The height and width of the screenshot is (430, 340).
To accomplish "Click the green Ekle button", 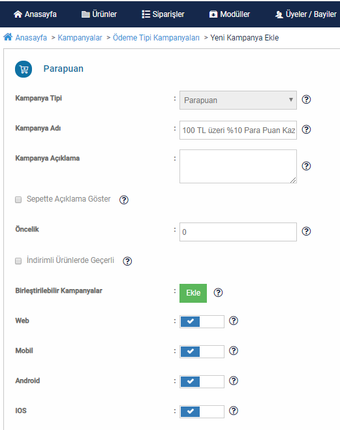I will tap(193, 293).
